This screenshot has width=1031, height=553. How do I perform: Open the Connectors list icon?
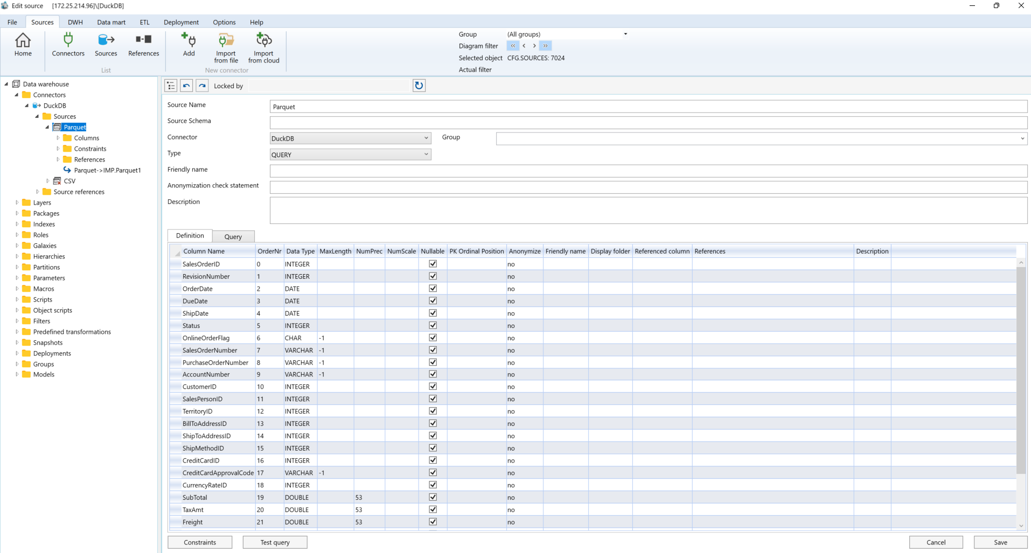68,44
